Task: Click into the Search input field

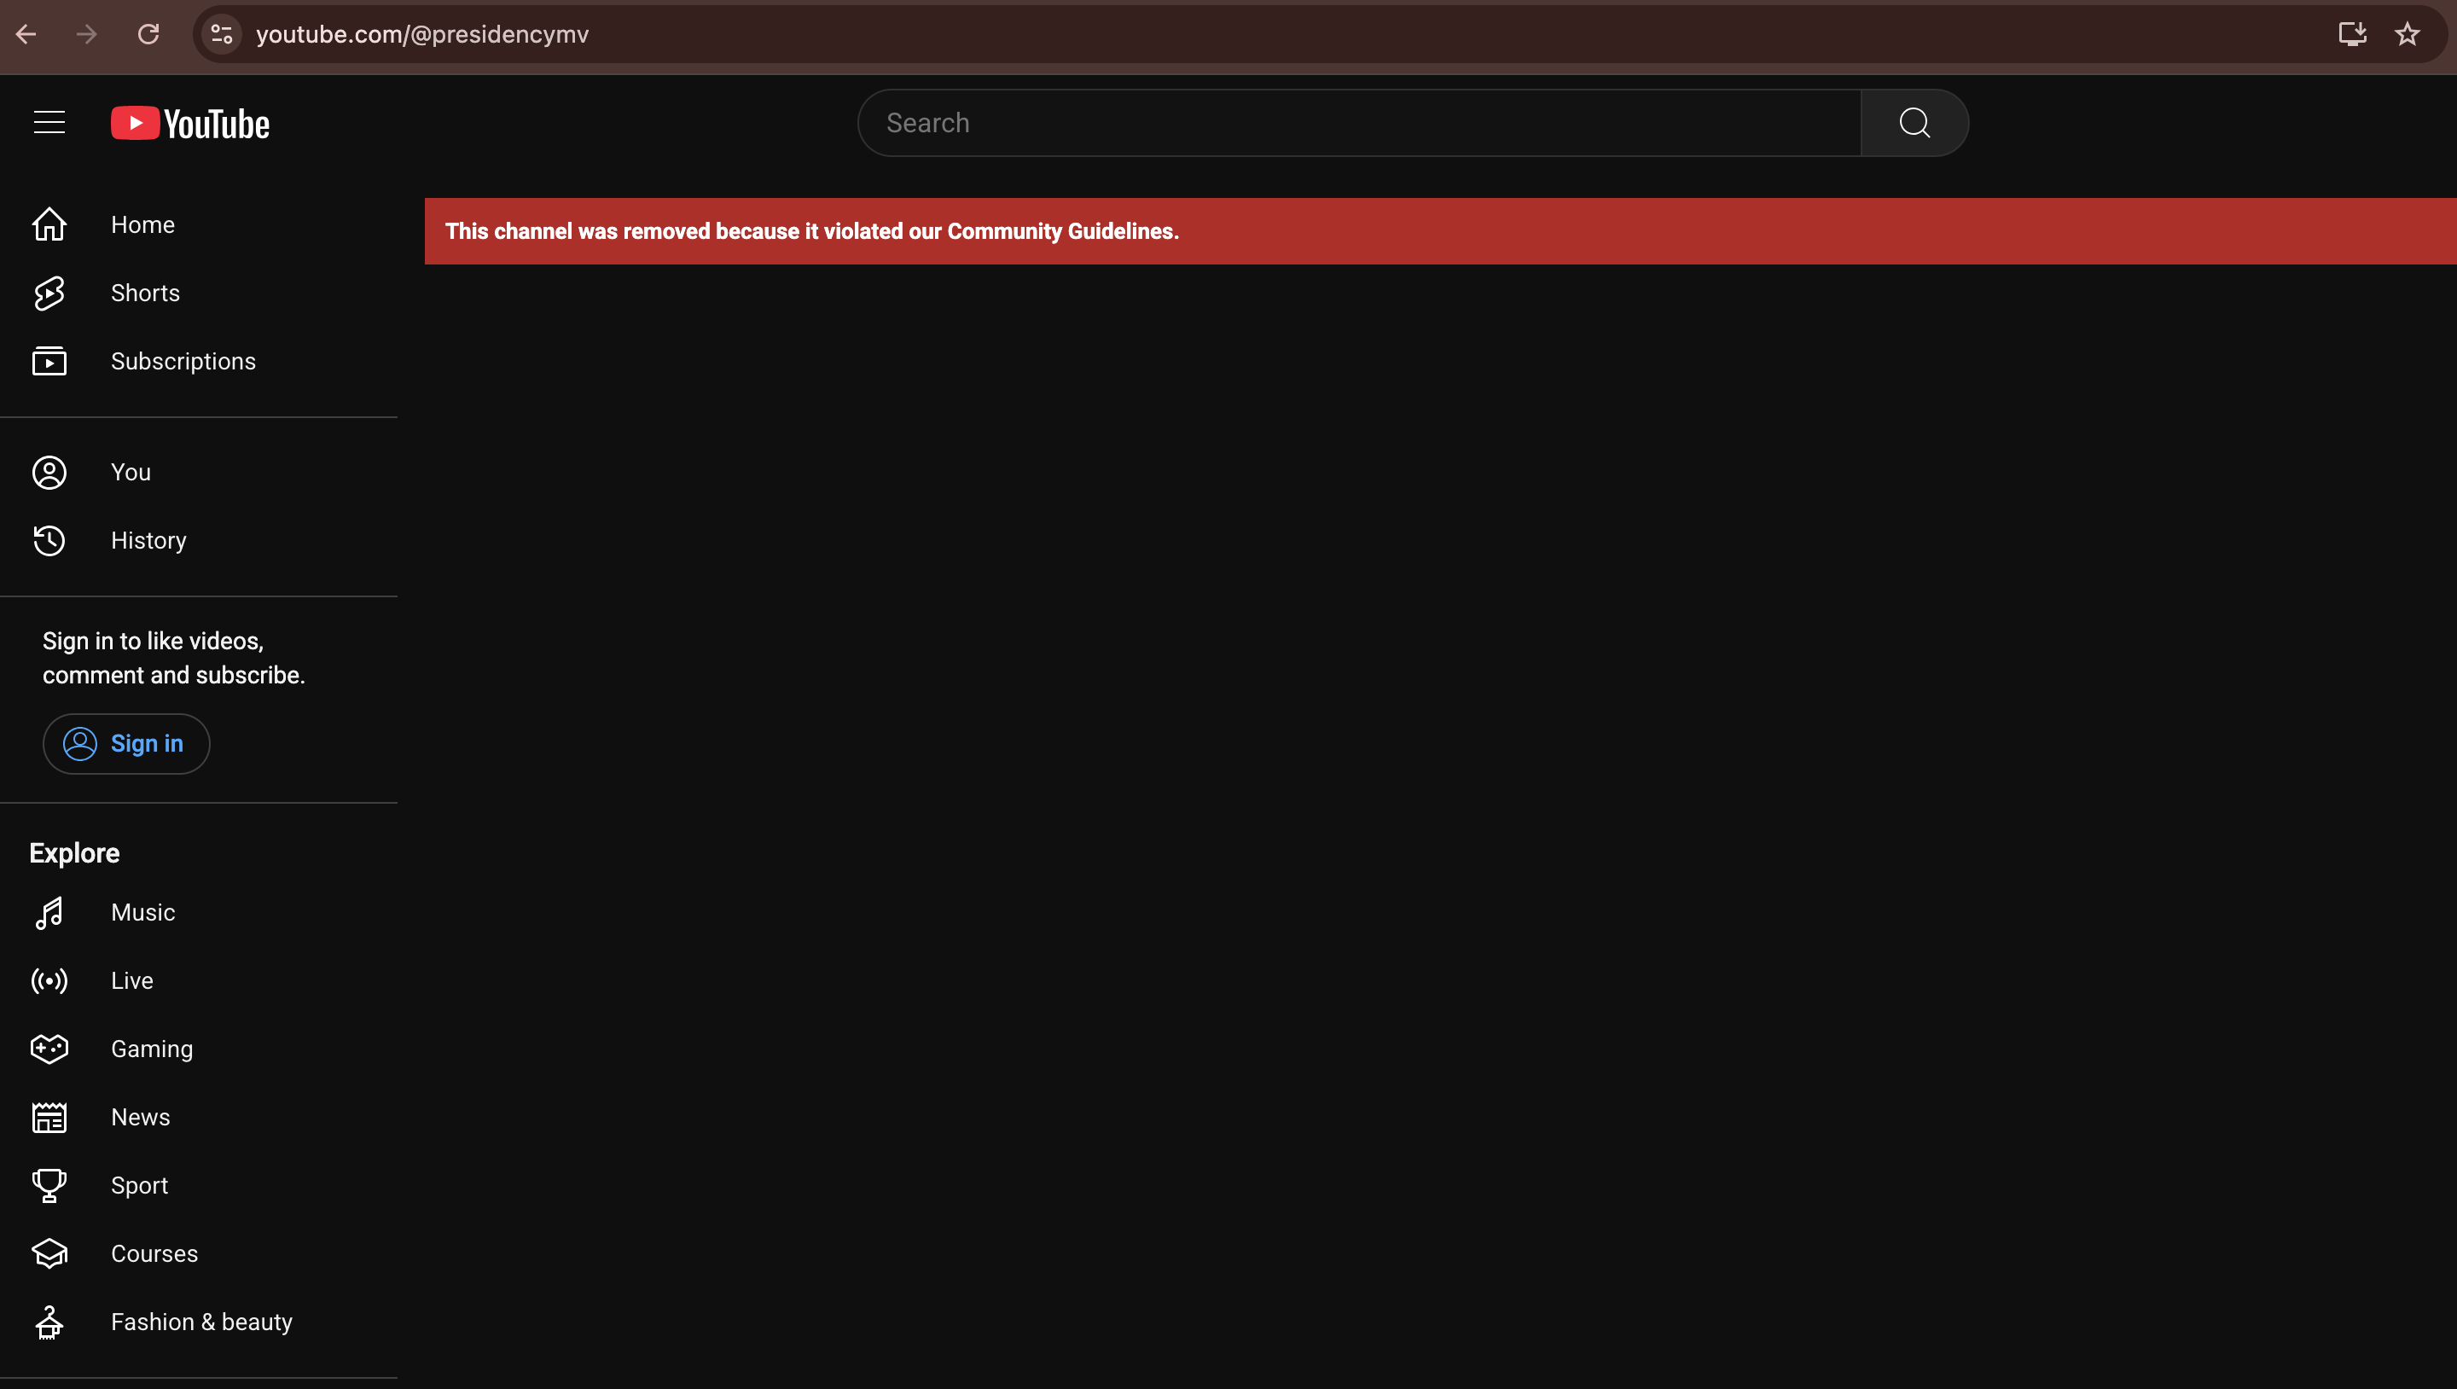Action: (x=1358, y=123)
